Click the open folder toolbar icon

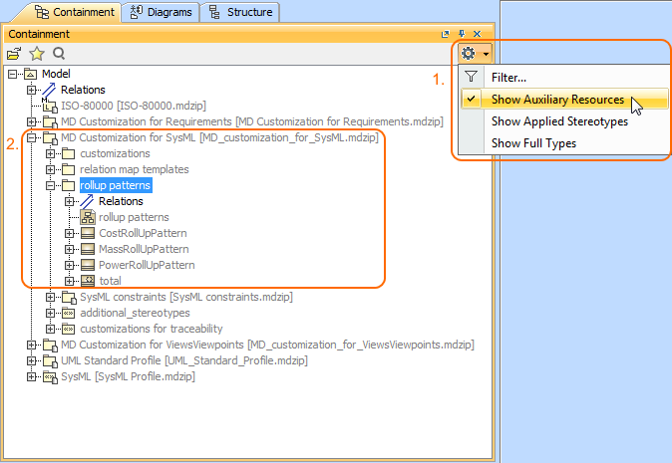[14, 54]
